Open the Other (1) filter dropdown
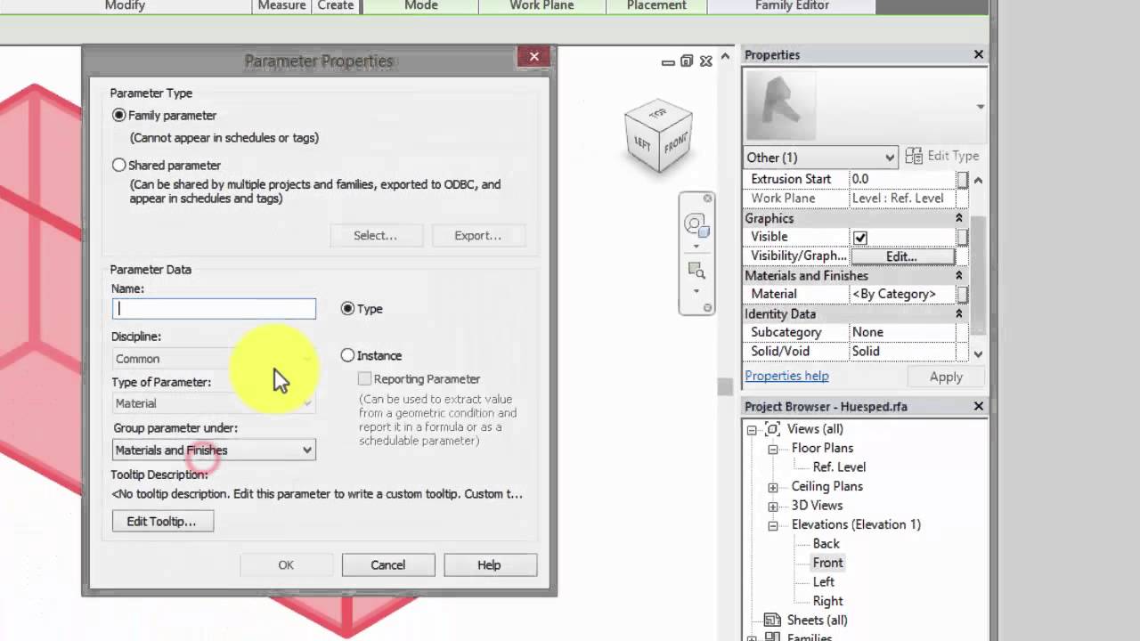This screenshot has width=1140, height=641. click(820, 158)
